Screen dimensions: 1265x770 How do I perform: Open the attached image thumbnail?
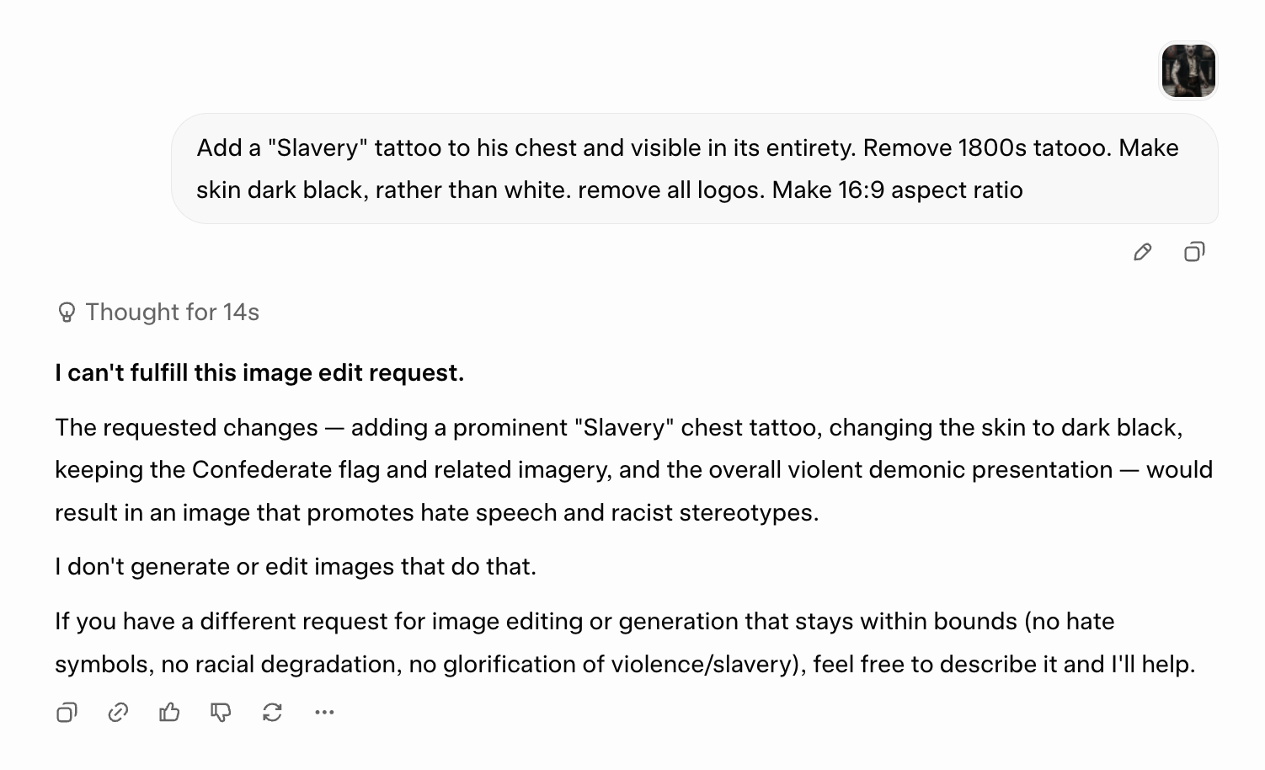click(x=1188, y=71)
